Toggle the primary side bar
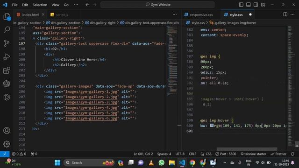The width and height of the screenshot is (299, 168). 241,5
